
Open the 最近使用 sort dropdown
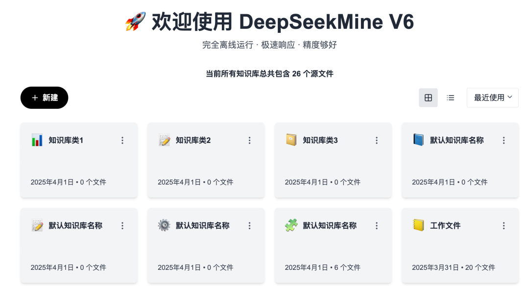tap(492, 97)
